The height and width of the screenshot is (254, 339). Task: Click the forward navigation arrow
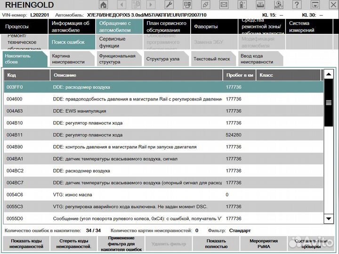tap(151, 5)
